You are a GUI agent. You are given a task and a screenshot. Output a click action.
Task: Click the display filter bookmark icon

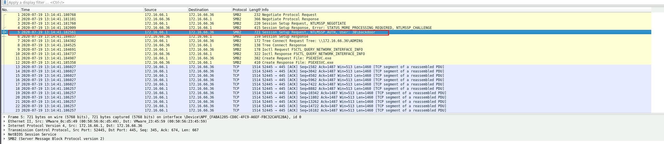(4, 2)
